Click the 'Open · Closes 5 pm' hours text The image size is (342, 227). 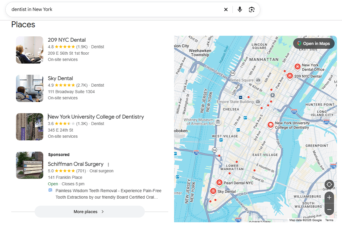66,184
